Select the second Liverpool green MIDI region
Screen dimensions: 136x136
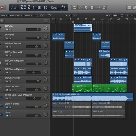click(x=110, y=88)
